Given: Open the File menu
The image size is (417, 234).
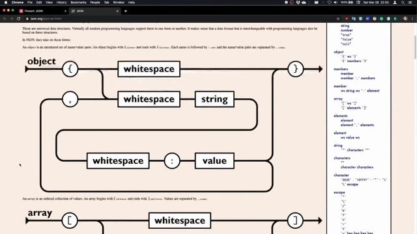Looking at the screenshot, I should pyautogui.click(x=30, y=3).
